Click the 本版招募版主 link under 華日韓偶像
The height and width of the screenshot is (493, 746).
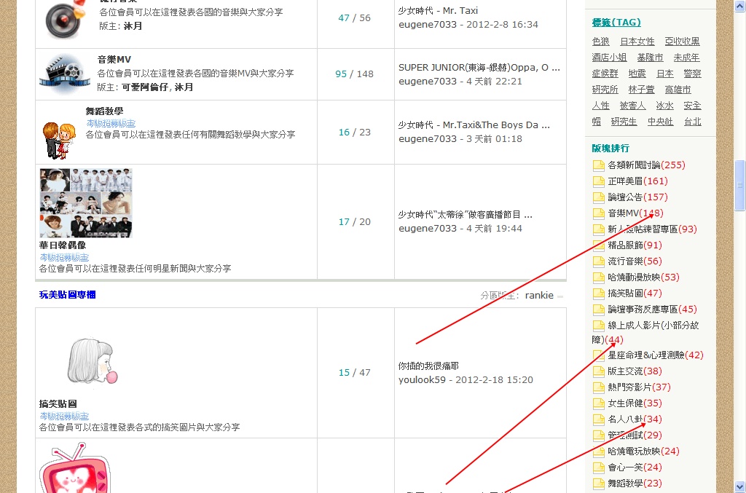(64, 258)
